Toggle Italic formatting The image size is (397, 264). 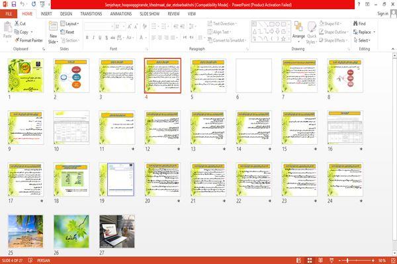point(93,38)
